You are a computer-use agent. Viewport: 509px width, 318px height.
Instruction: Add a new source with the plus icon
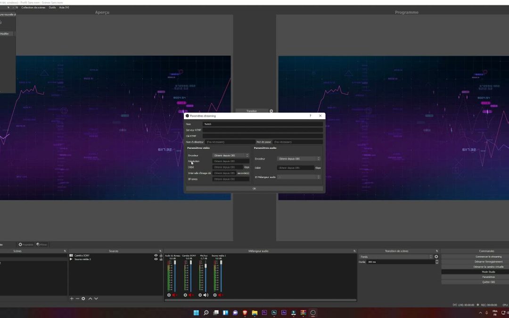pos(71,298)
